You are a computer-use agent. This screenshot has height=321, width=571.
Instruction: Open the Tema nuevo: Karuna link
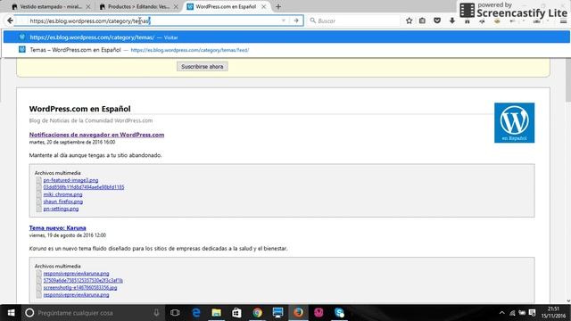[57, 228]
